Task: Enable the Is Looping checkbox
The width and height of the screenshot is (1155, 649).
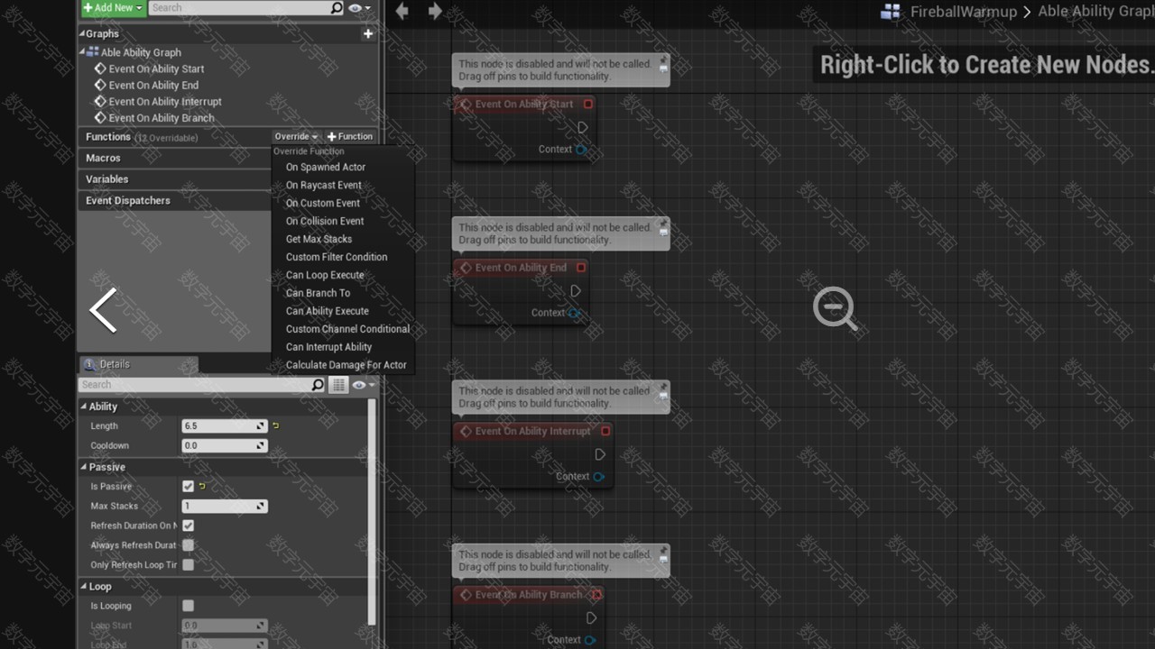Action: click(188, 606)
